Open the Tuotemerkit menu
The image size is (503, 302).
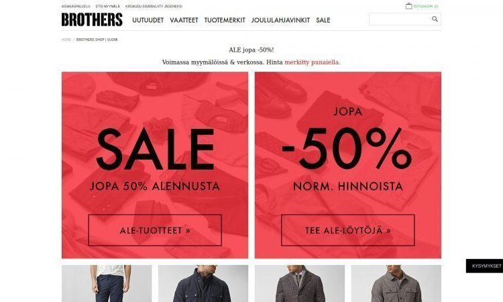tap(225, 20)
